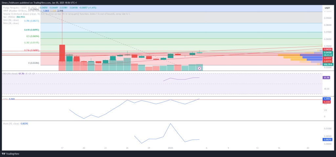Click the 40.00 RSI axis label
336x157 pixels.
click(326, 89)
